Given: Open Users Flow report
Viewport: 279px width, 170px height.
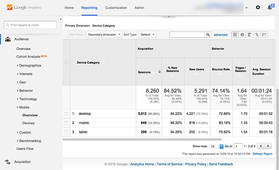Looking at the screenshot, I should (25, 149).
